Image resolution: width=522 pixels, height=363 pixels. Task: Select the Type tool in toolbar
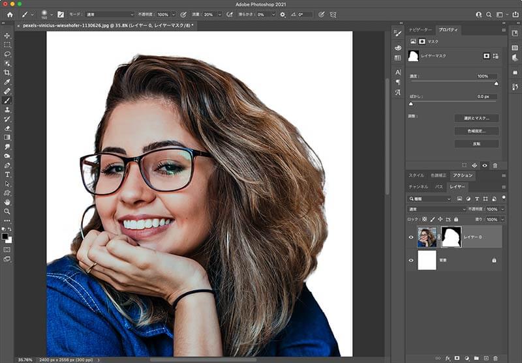(x=7, y=175)
